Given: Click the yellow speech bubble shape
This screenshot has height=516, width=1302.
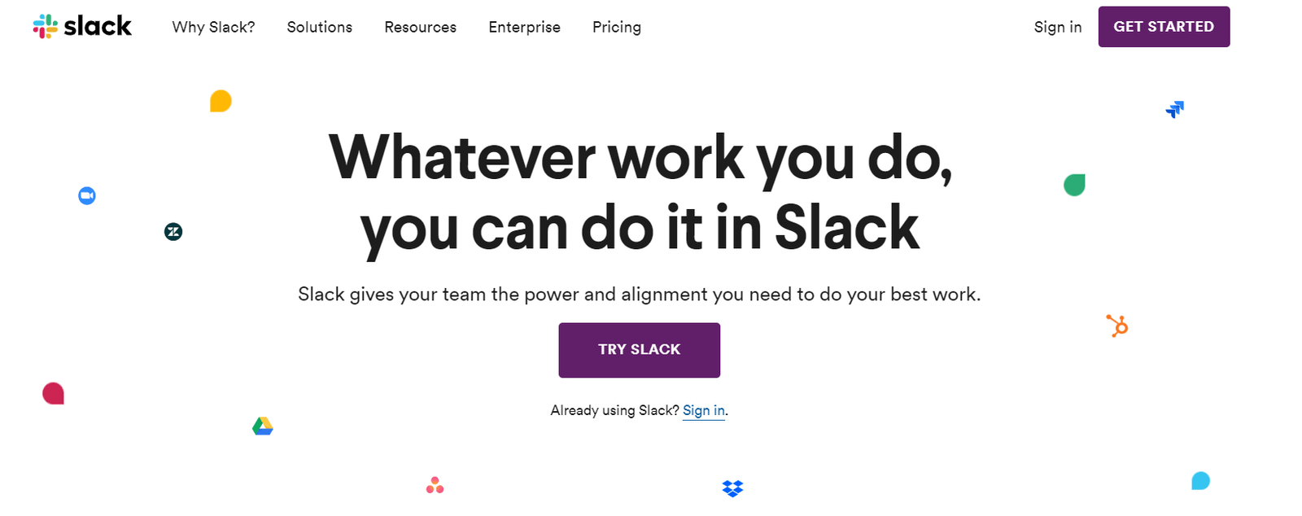Looking at the screenshot, I should point(221,101).
